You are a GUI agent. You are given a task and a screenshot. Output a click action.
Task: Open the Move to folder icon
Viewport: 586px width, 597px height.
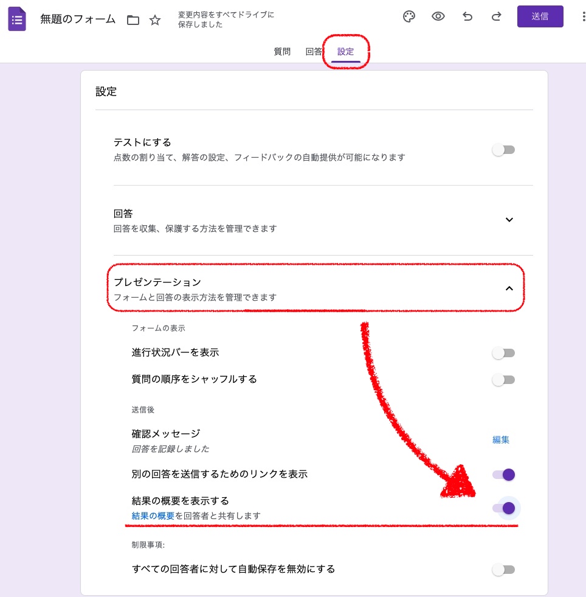133,19
